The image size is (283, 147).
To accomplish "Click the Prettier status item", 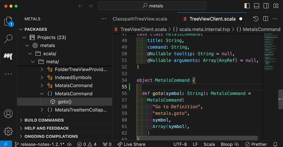I will click(256, 144).
